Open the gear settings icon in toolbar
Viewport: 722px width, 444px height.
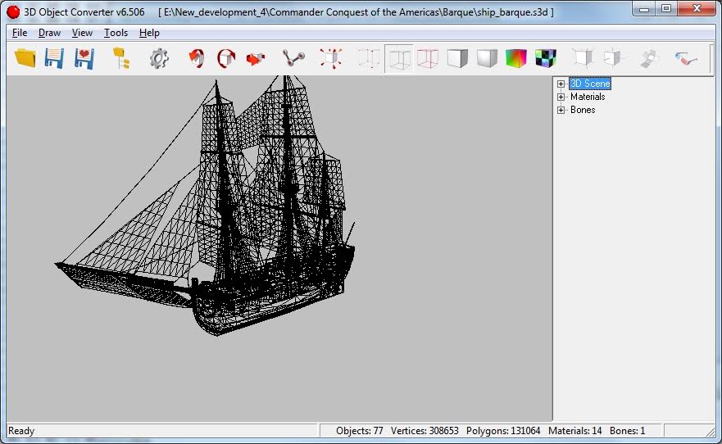pos(158,58)
